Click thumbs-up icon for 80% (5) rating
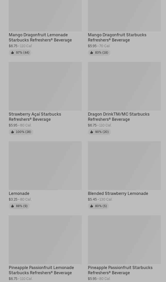 92,206
